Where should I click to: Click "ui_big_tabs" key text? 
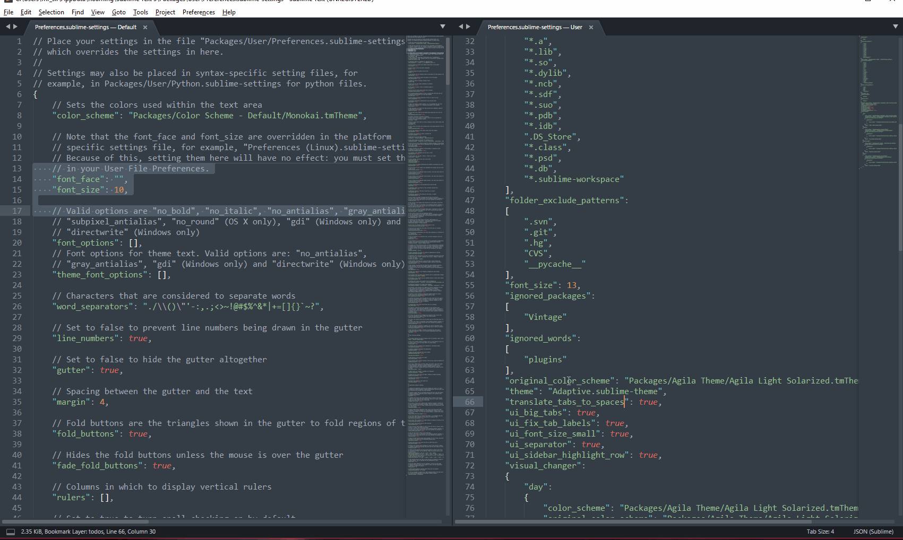(x=536, y=413)
